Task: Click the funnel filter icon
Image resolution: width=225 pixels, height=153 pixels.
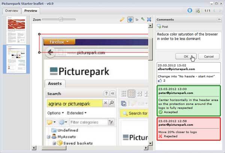Action: pyautogui.click(x=111, y=122)
